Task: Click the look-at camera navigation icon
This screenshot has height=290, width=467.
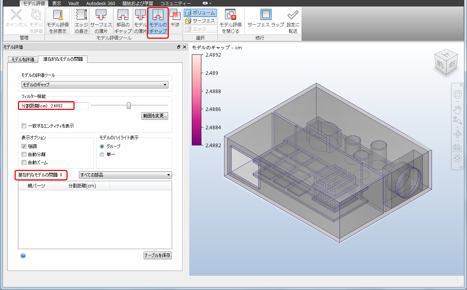Action: (x=457, y=148)
